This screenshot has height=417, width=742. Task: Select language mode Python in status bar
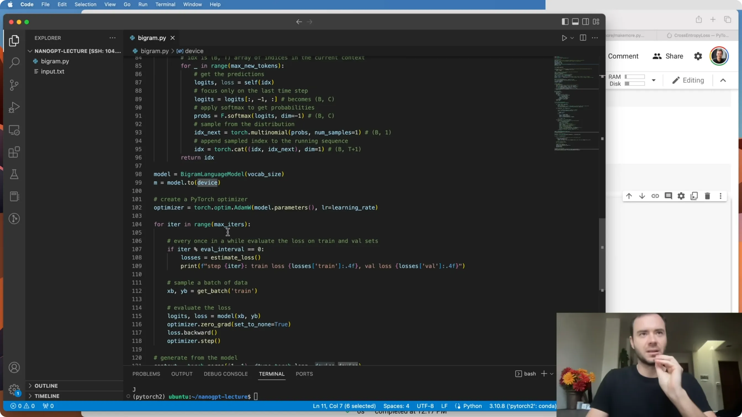click(x=472, y=406)
